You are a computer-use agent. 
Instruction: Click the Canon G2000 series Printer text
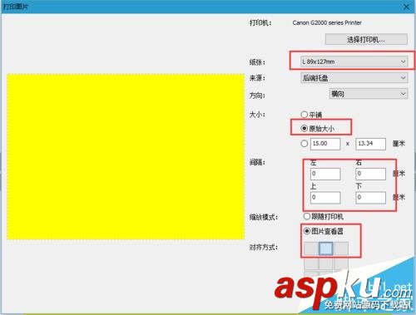[327, 22]
